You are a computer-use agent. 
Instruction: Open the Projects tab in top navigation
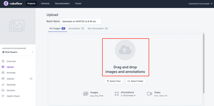coord(31,3)
